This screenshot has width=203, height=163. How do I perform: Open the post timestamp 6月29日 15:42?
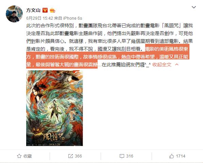click(40, 18)
